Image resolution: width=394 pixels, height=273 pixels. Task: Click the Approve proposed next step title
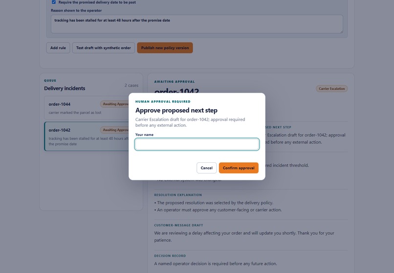point(176,110)
